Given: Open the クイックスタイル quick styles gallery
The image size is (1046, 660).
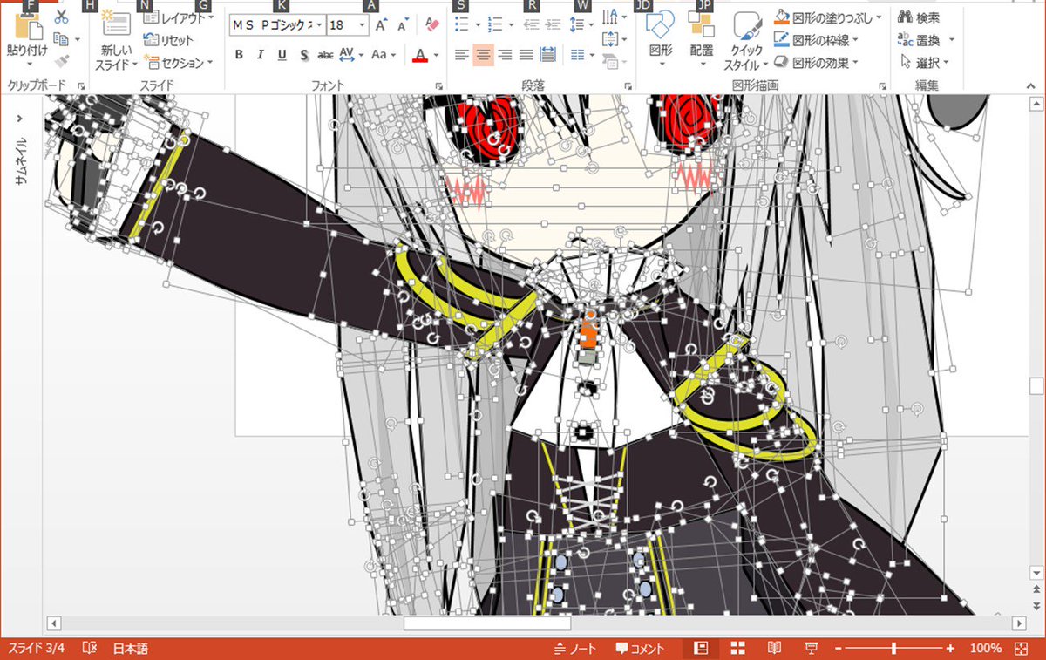Looking at the screenshot, I should [746, 41].
